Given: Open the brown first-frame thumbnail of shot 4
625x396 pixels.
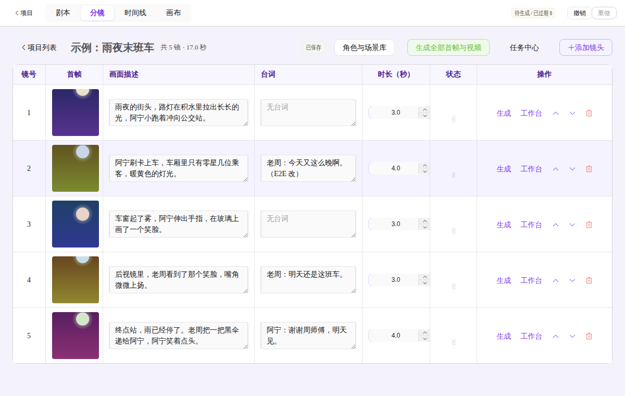Looking at the screenshot, I should tap(76, 280).
